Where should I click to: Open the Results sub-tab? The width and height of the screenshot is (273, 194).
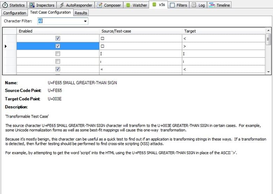[81, 13]
